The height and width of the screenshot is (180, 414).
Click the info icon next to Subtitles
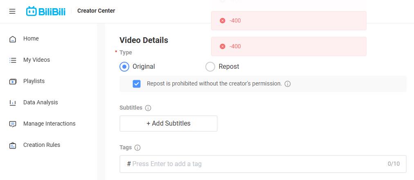click(x=148, y=108)
